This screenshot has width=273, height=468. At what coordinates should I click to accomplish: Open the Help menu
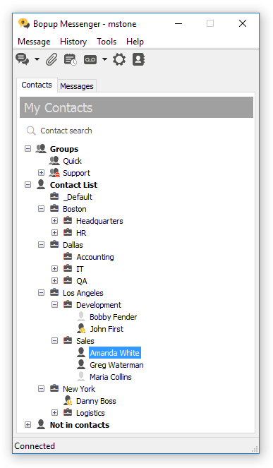[x=135, y=42]
